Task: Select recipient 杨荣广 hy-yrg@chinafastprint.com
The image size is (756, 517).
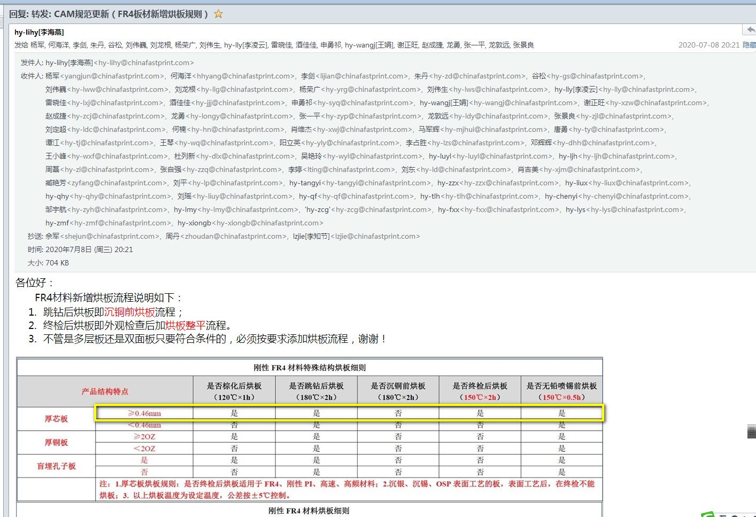Action: pos(360,90)
